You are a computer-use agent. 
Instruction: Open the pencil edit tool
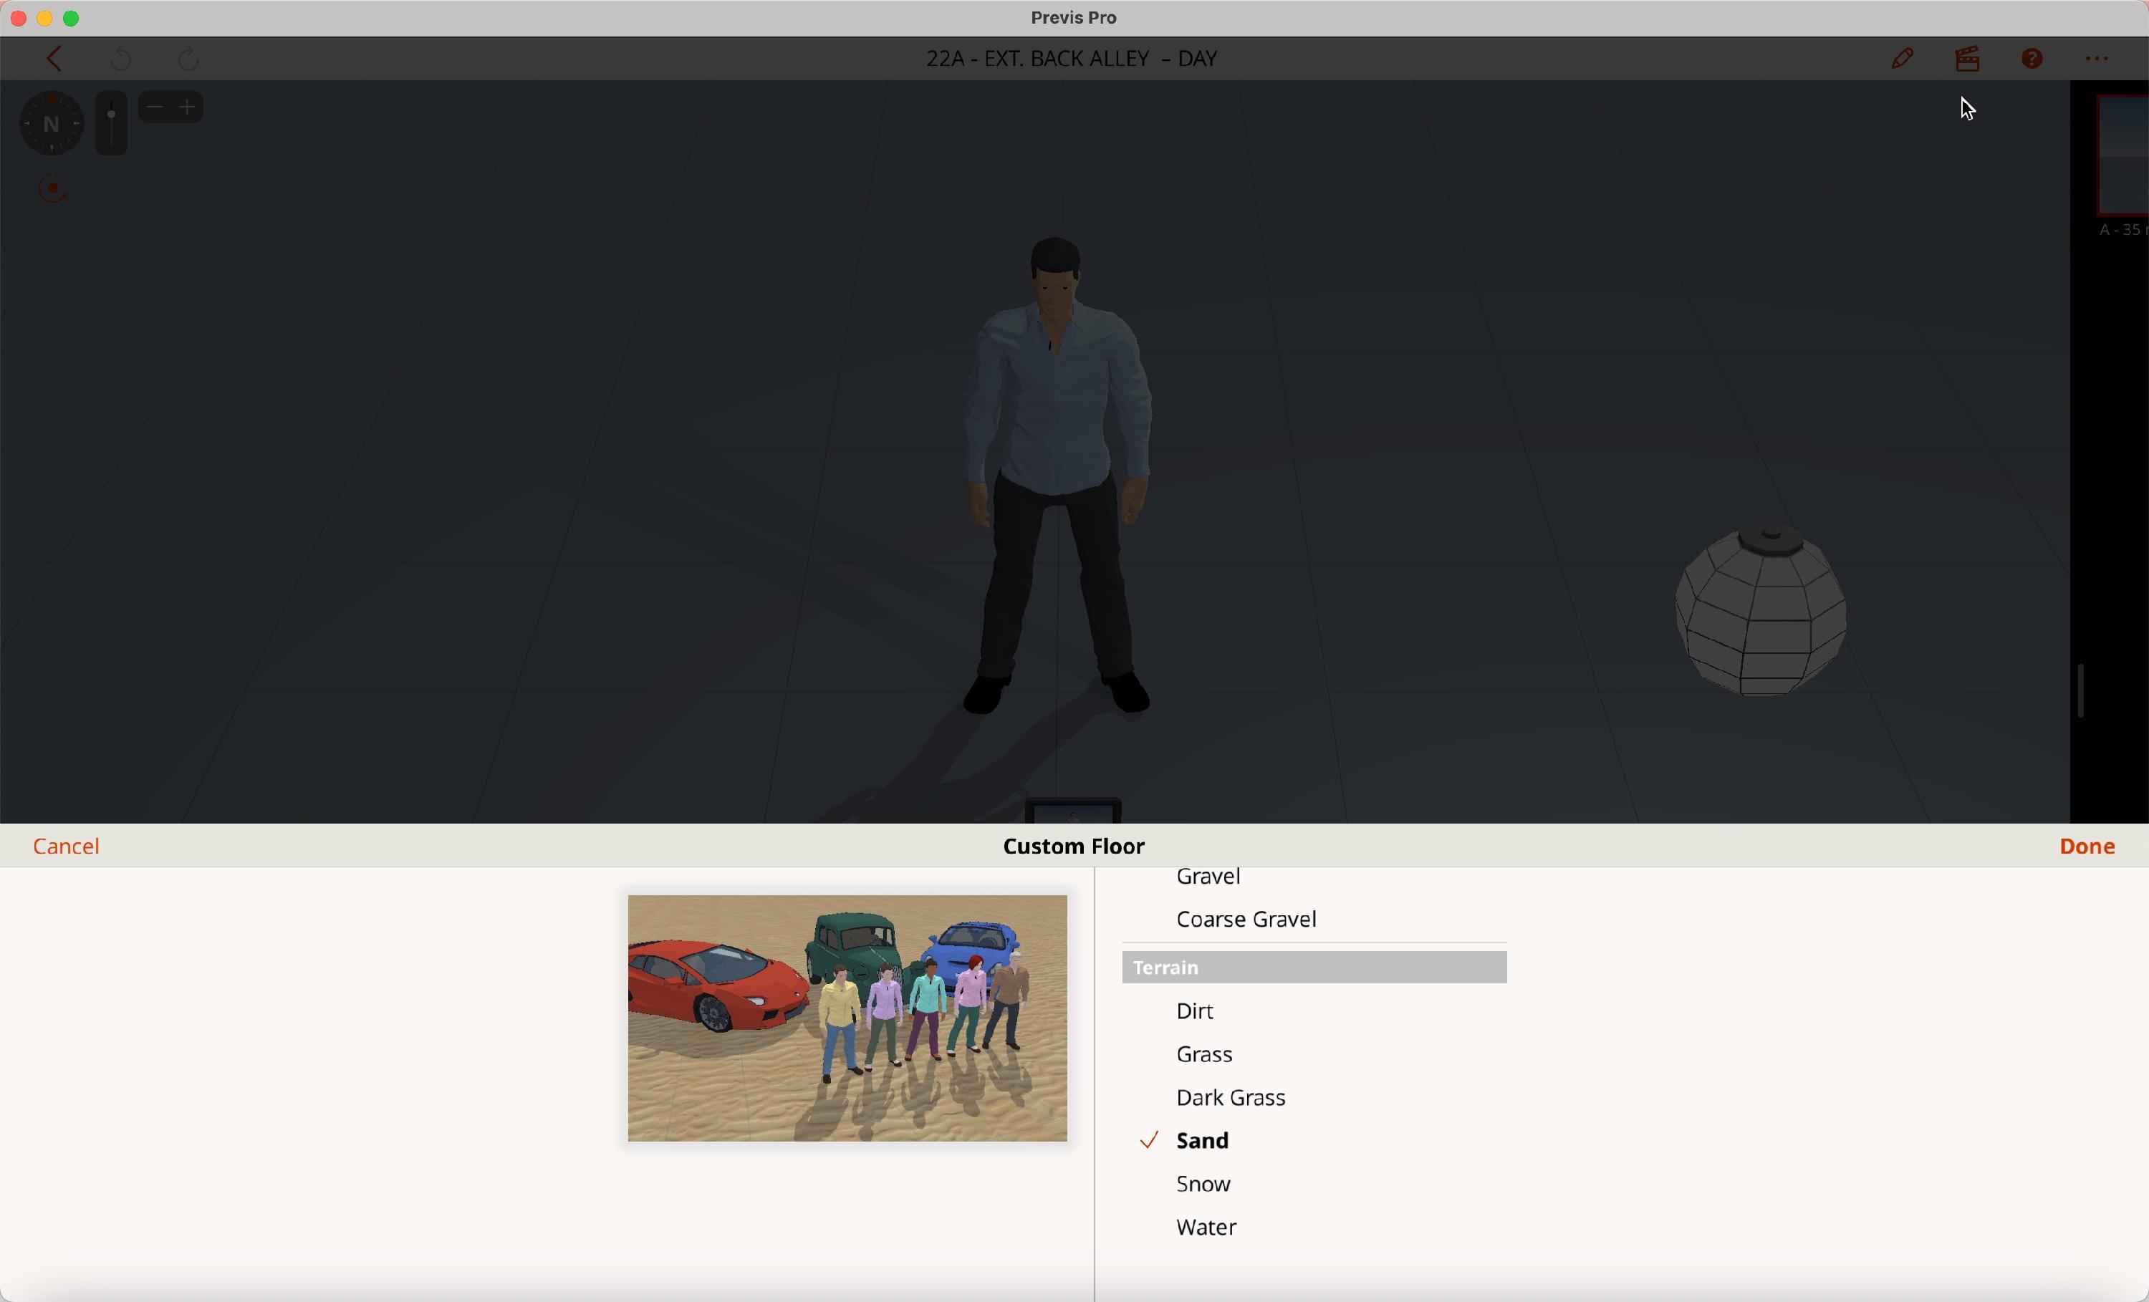point(1902,59)
